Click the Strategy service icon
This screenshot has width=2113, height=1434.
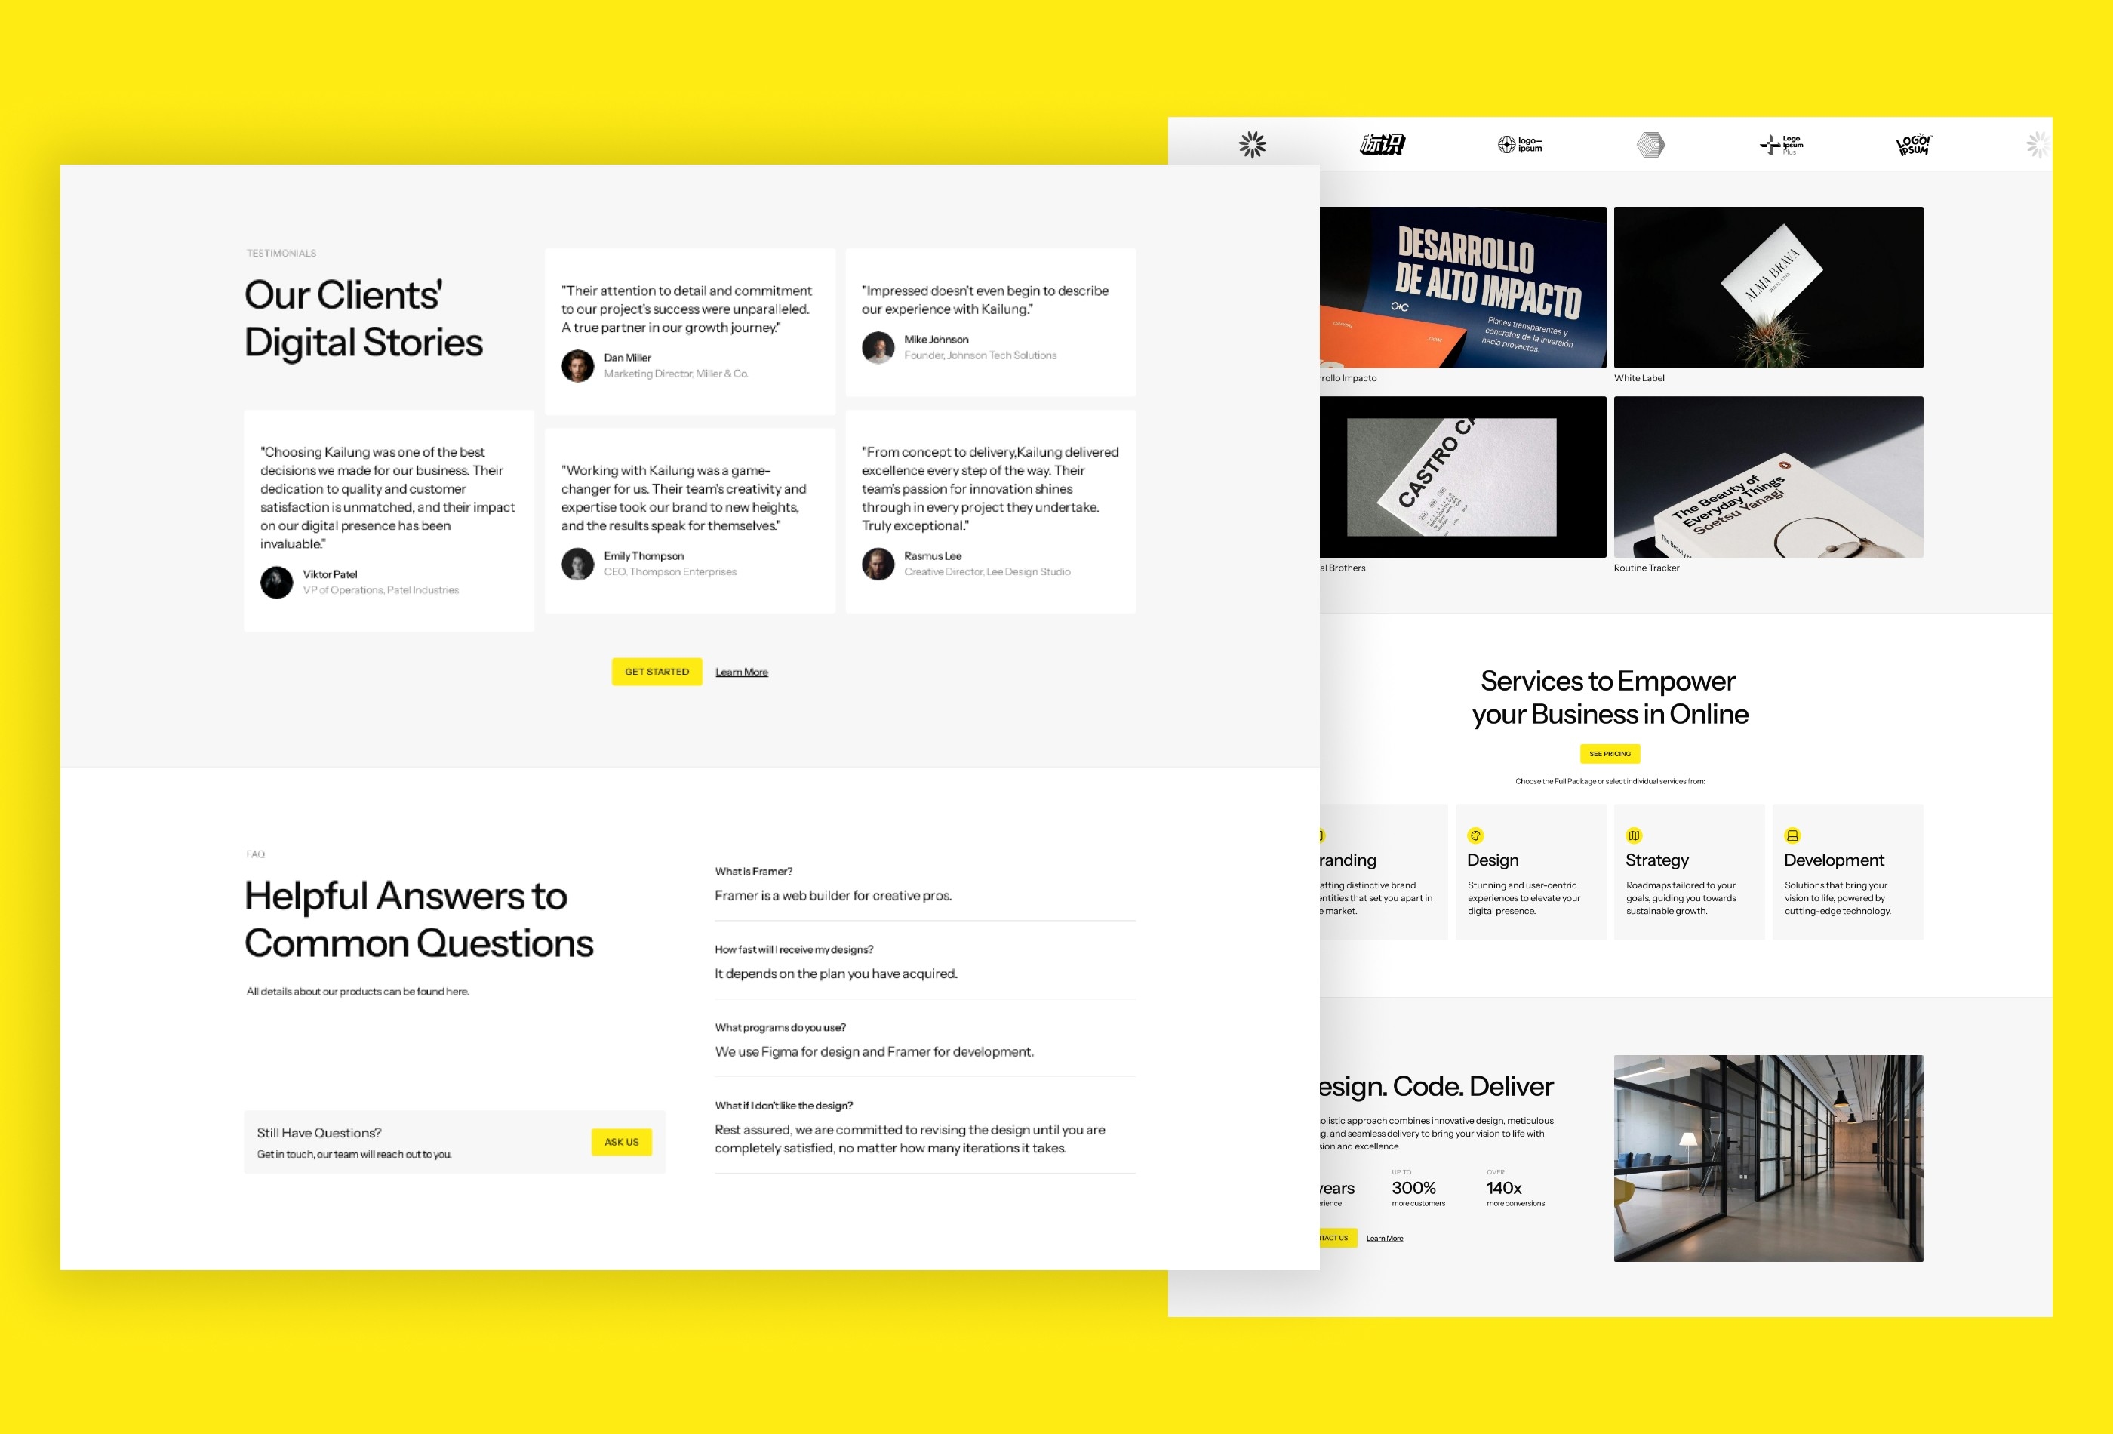[1633, 834]
